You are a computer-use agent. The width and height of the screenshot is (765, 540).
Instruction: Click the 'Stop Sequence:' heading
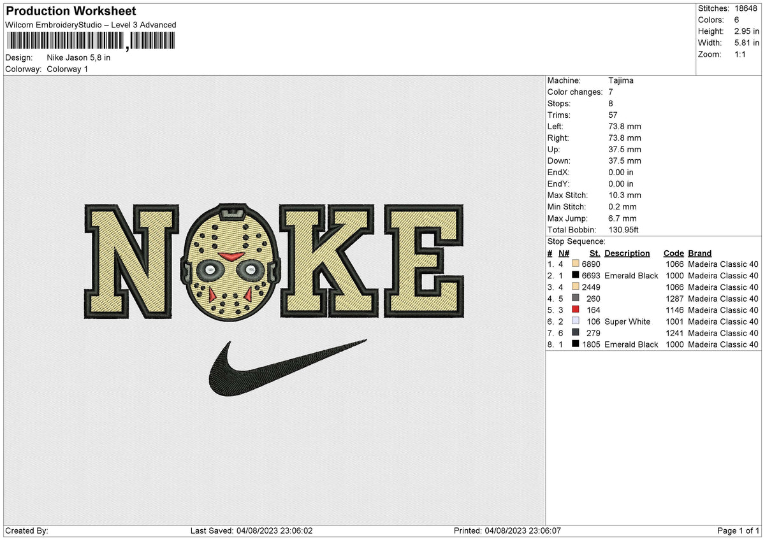point(576,241)
